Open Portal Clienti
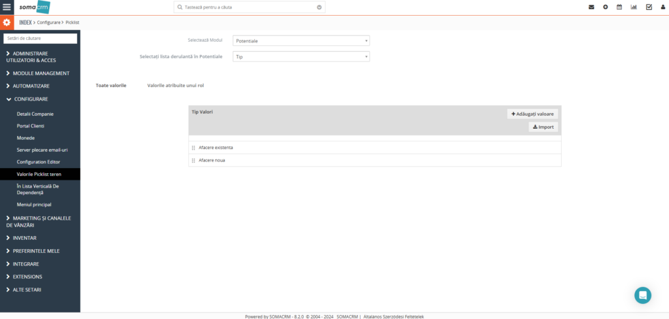This screenshot has width=669, height=319. (x=30, y=126)
